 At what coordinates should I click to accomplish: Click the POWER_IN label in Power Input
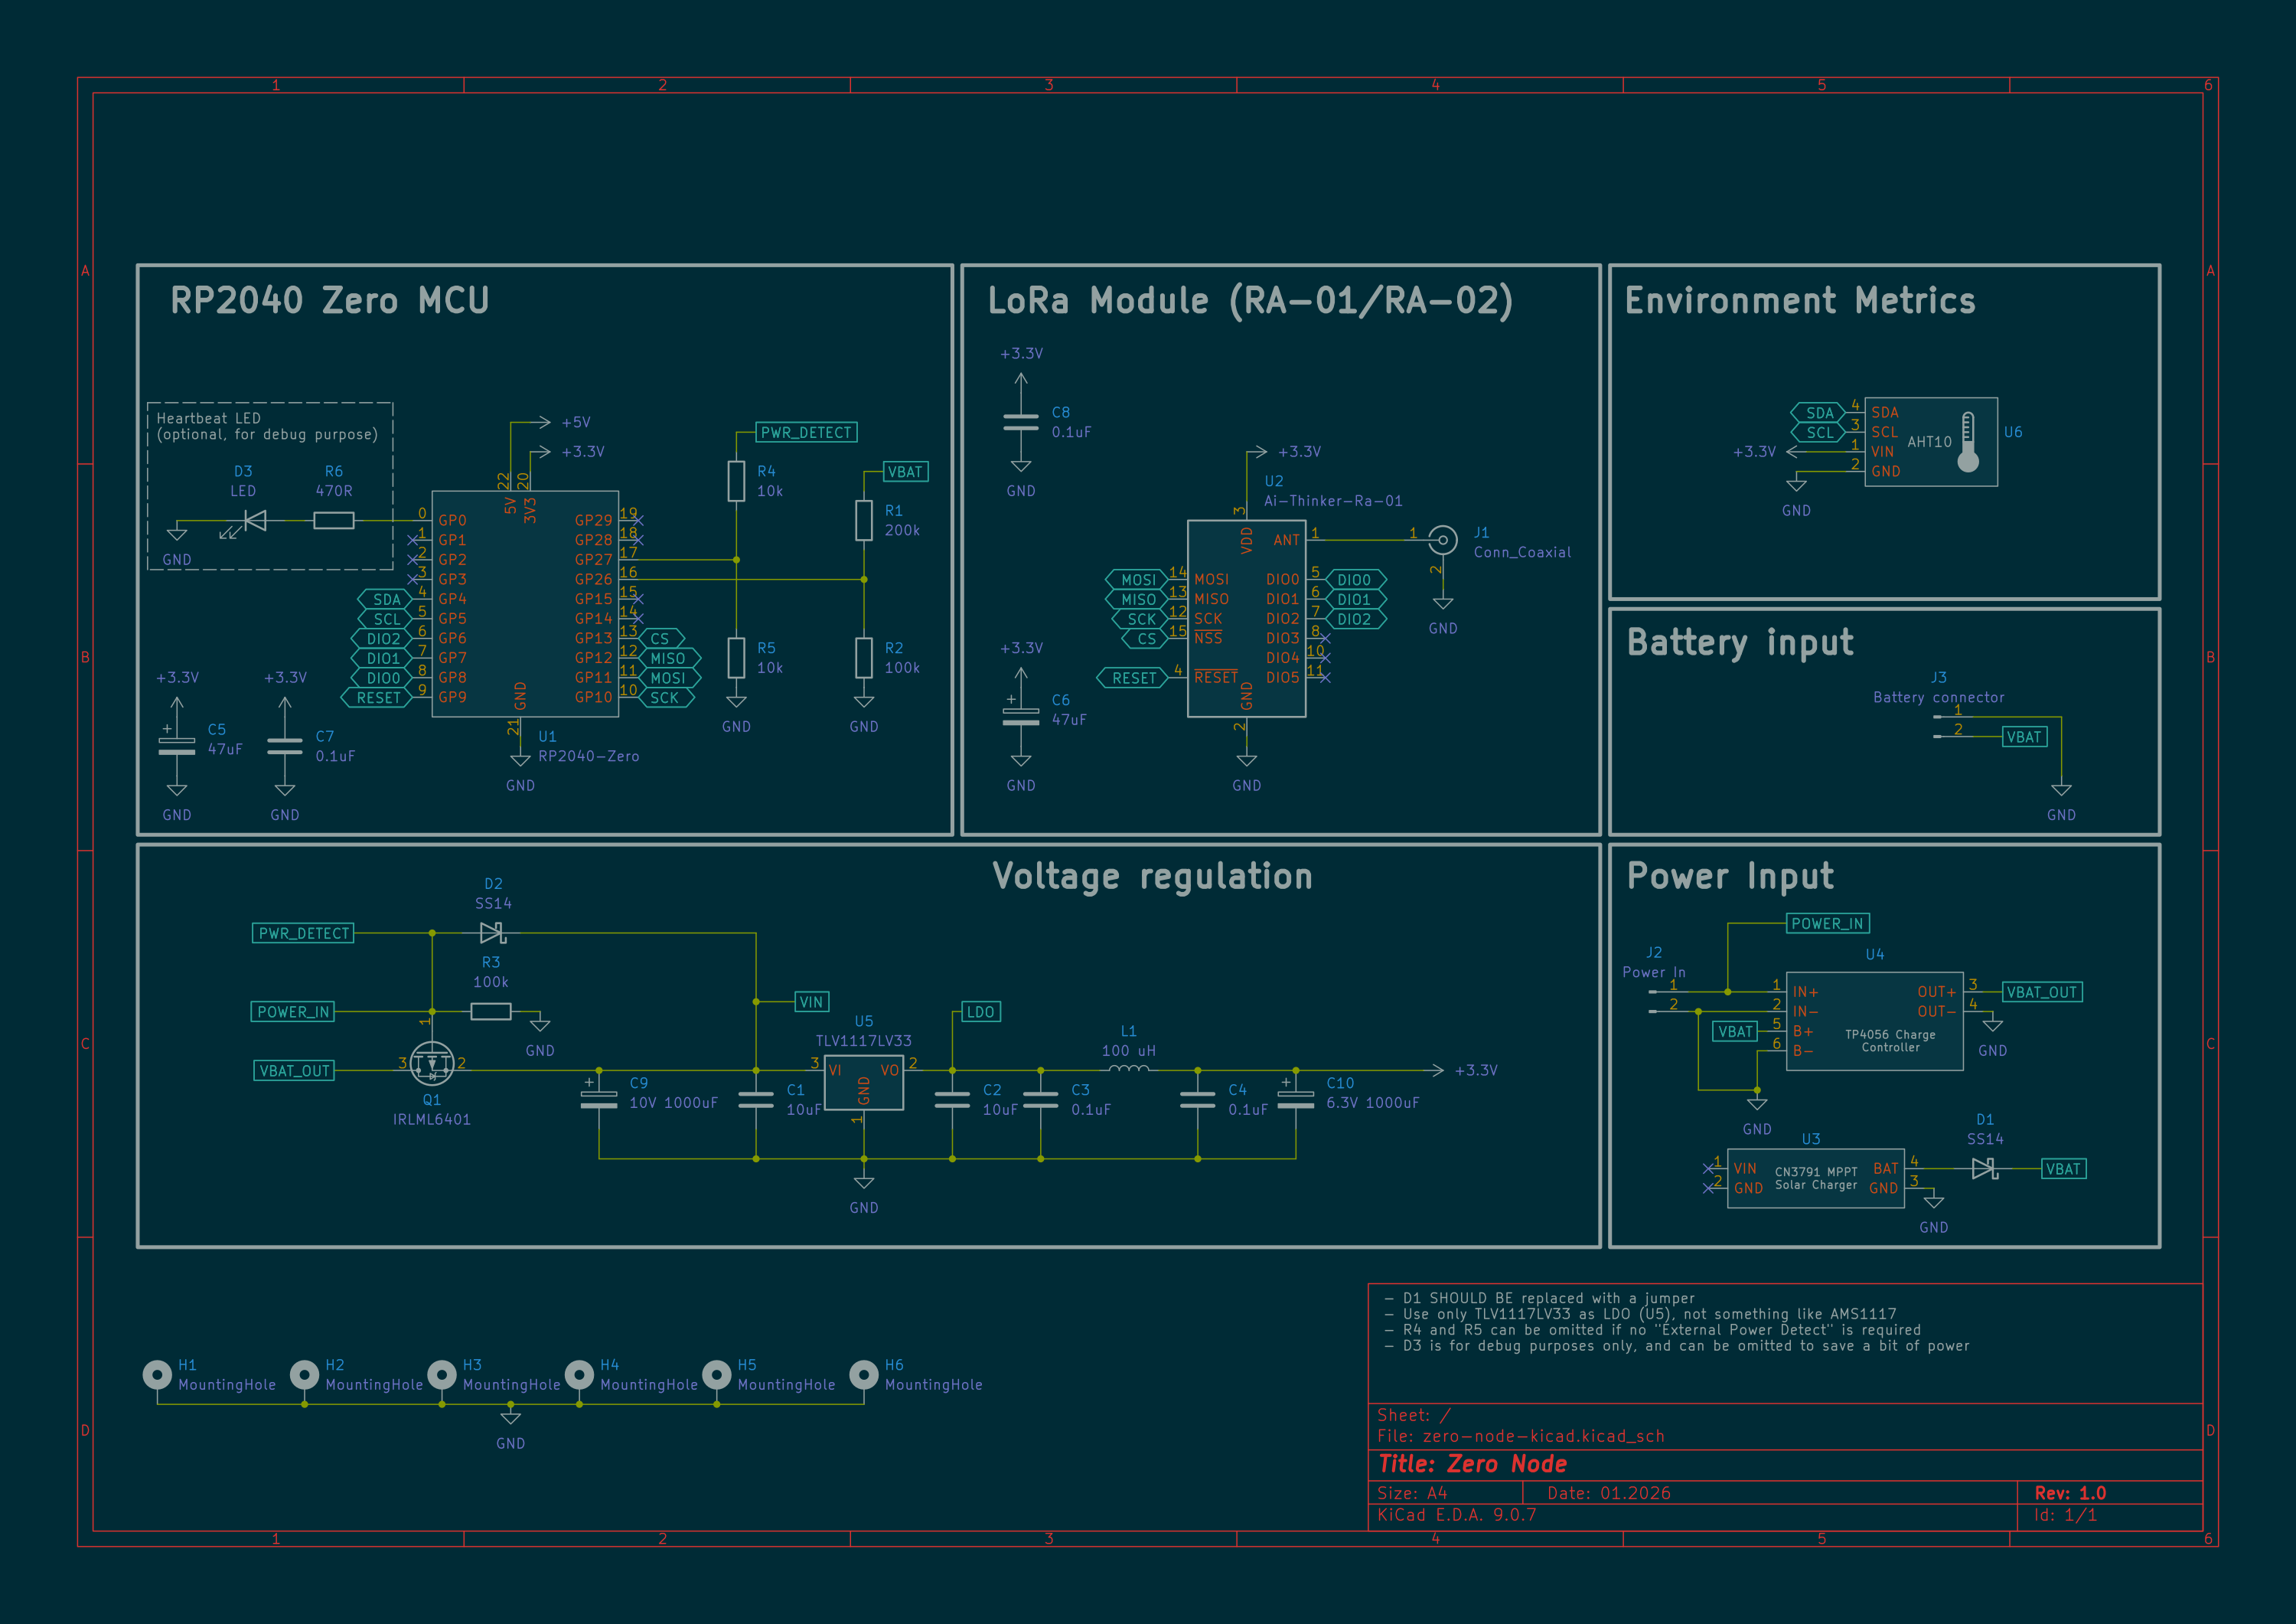click(x=1827, y=923)
